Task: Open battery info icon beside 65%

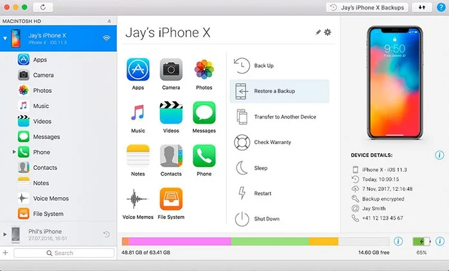Action: pyautogui.click(x=440, y=242)
